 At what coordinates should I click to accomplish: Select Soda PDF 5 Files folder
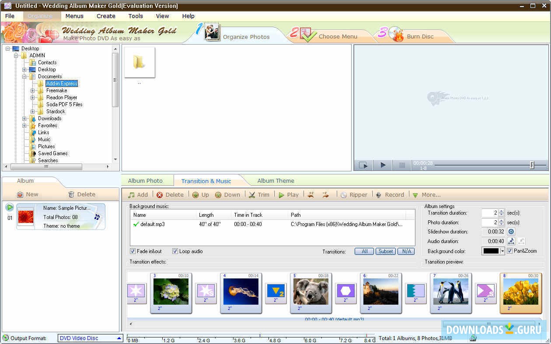64,104
